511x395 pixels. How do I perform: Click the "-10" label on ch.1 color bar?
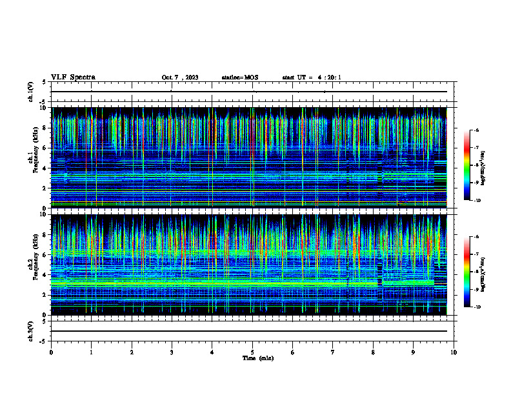pos(477,201)
